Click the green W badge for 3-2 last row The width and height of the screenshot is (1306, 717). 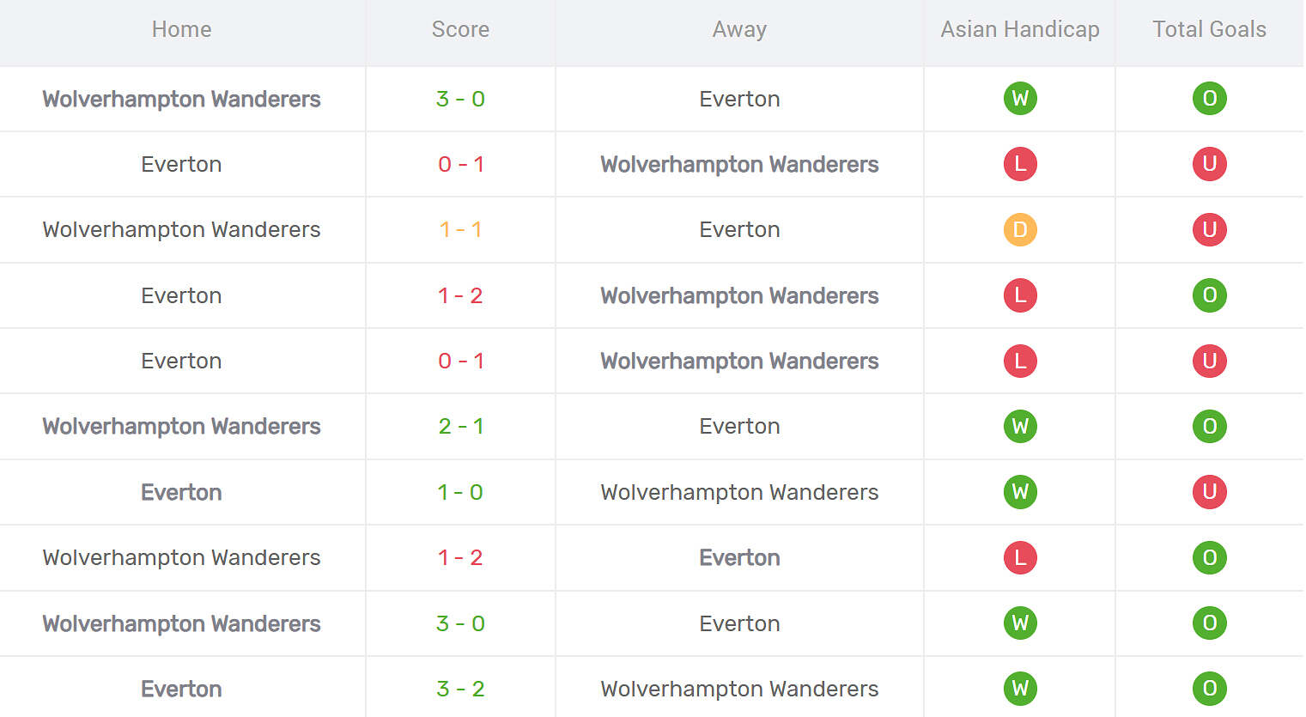point(1020,689)
